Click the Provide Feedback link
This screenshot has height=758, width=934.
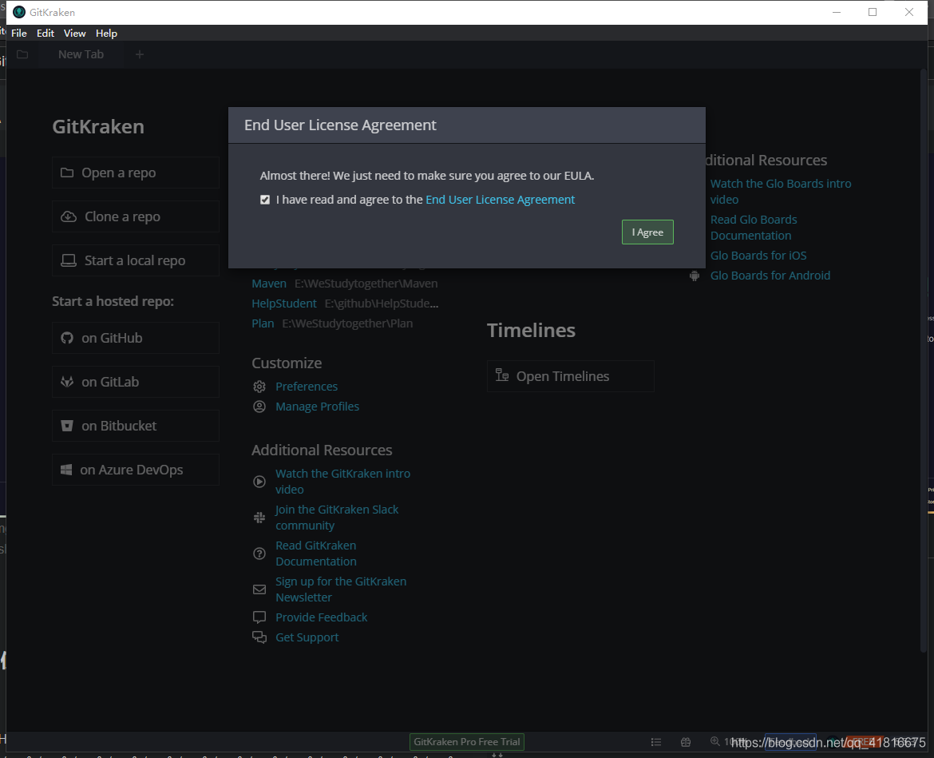click(321, 617)
